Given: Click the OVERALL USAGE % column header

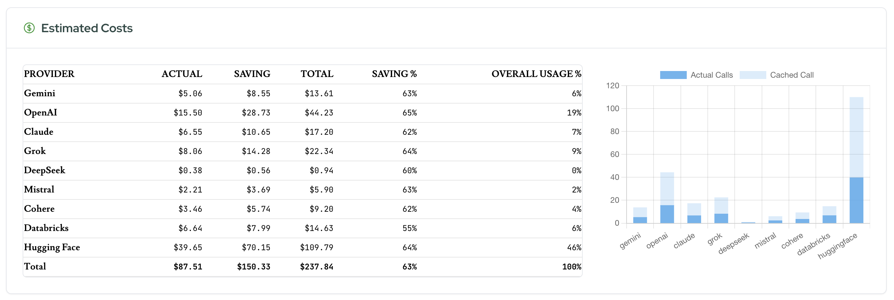Looking at the screenshot, I should (536, 74).
